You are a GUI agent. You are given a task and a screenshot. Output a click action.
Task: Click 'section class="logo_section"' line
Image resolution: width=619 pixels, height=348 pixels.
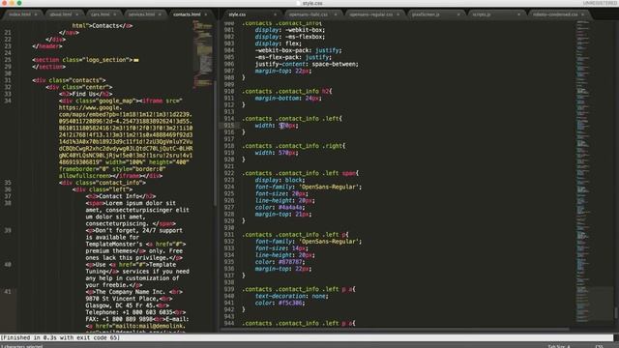pos(82,60)
